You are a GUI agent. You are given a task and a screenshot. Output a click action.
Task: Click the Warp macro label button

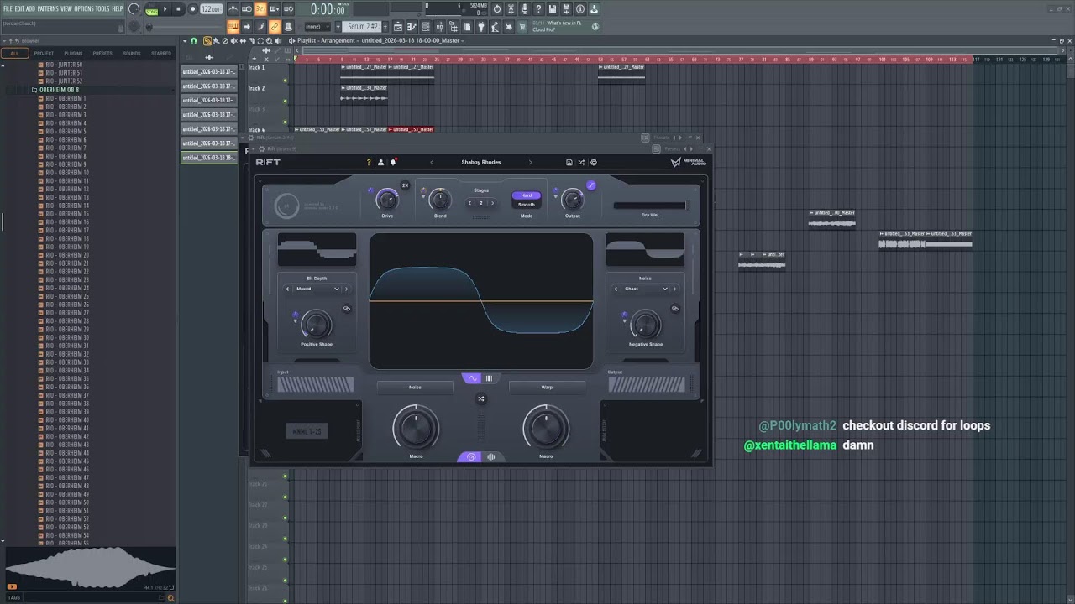pos(547,388)
